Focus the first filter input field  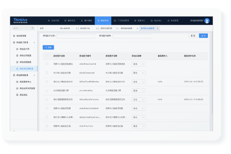[76, 36]
